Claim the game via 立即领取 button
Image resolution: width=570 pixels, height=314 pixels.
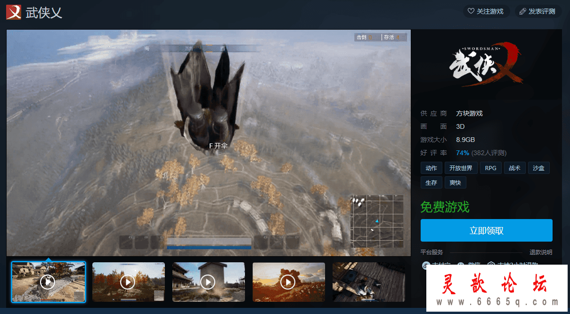click(x=486, y=230)
